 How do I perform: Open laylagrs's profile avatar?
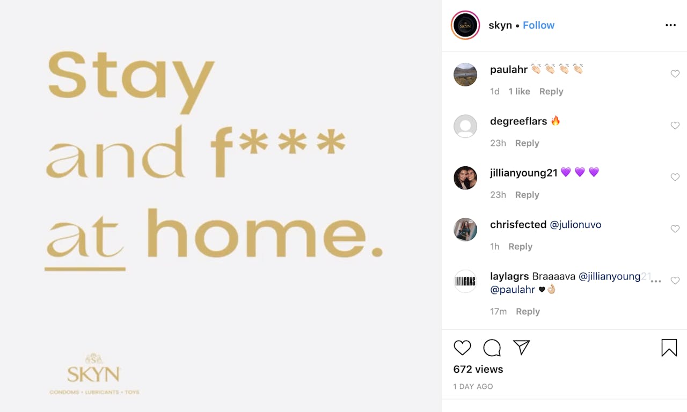465,281
